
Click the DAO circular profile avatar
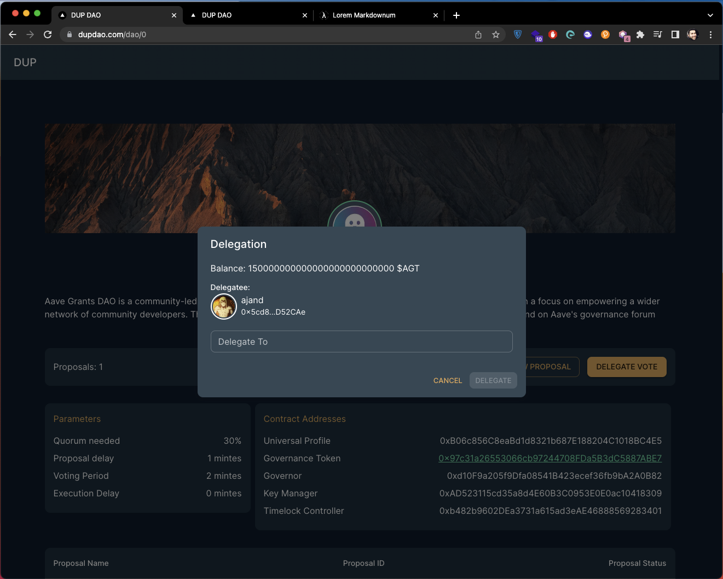coord(355,215)
